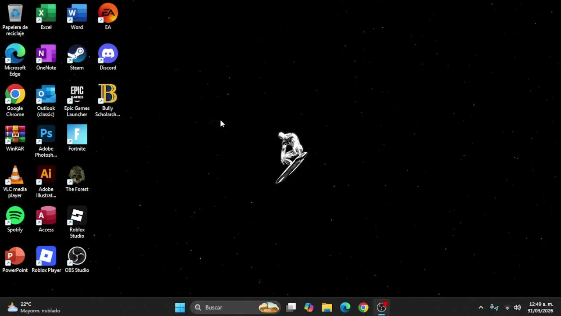The image size is (561, 316).
Task: Select the Adobe Photoshop shortcut
Action: (x=46, y=141)
